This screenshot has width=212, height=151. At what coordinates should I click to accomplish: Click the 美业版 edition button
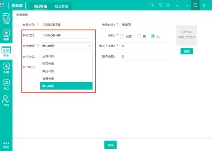(17, 5)
